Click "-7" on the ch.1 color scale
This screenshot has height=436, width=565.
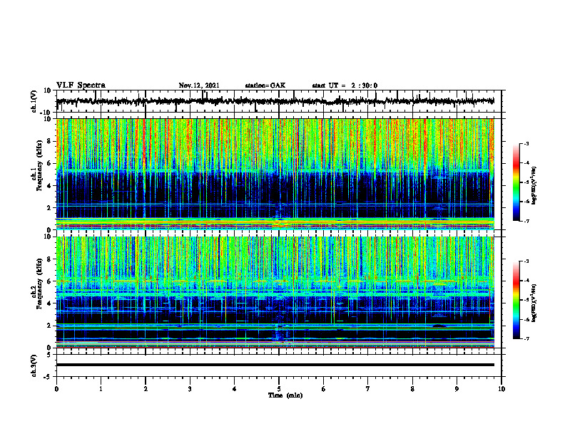click(x=526, y=221)
